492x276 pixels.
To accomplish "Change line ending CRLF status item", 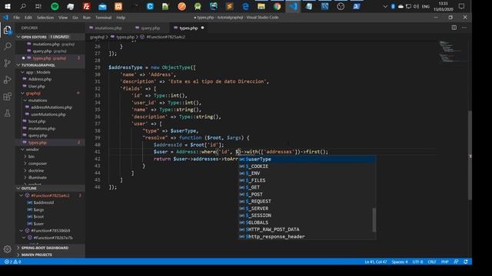I will [x=432, y=261].
